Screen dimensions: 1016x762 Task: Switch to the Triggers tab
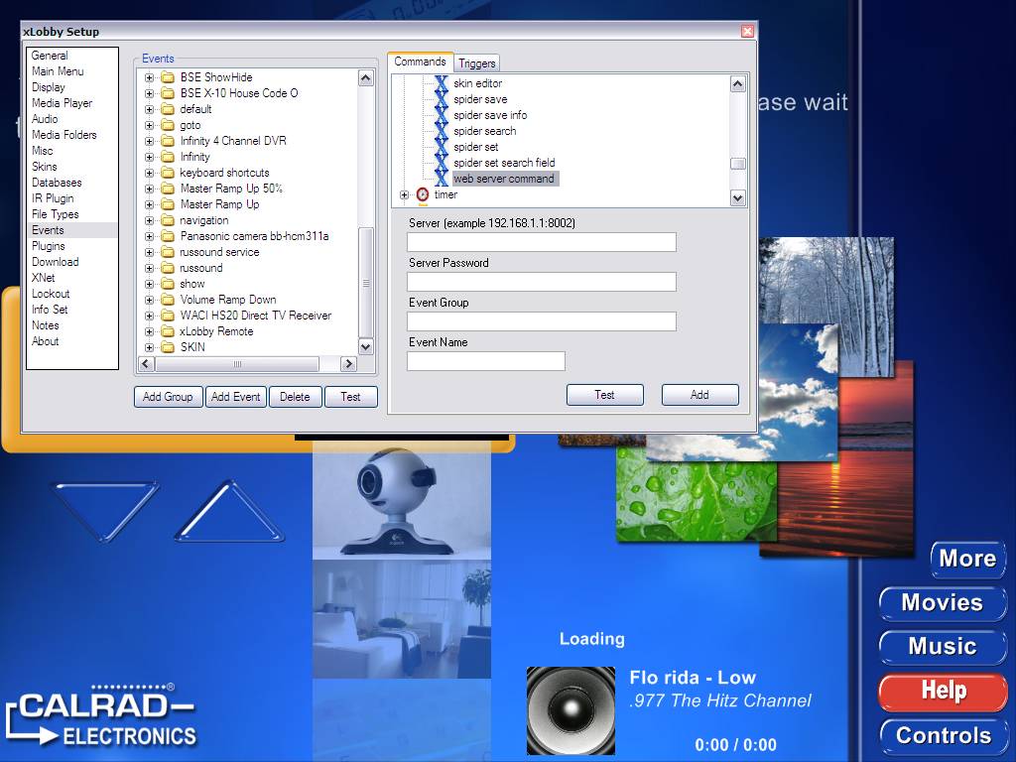coord(477,63)
